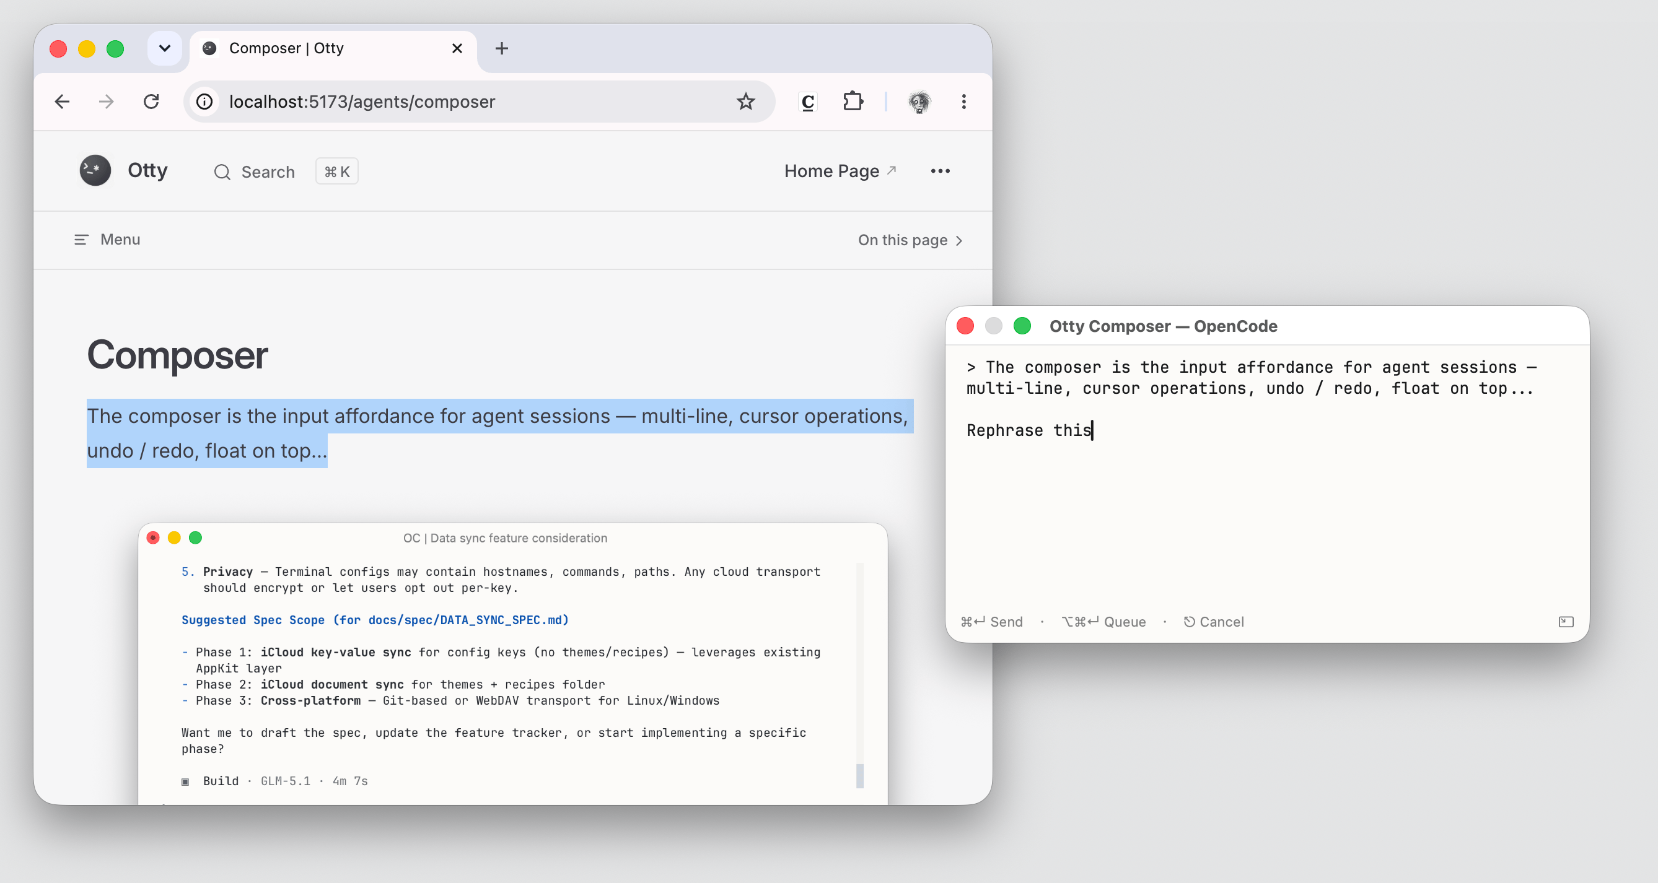This screenshot has width=1658, height=883.
Task: Click the Otty site name
Action: click(147, 170)
